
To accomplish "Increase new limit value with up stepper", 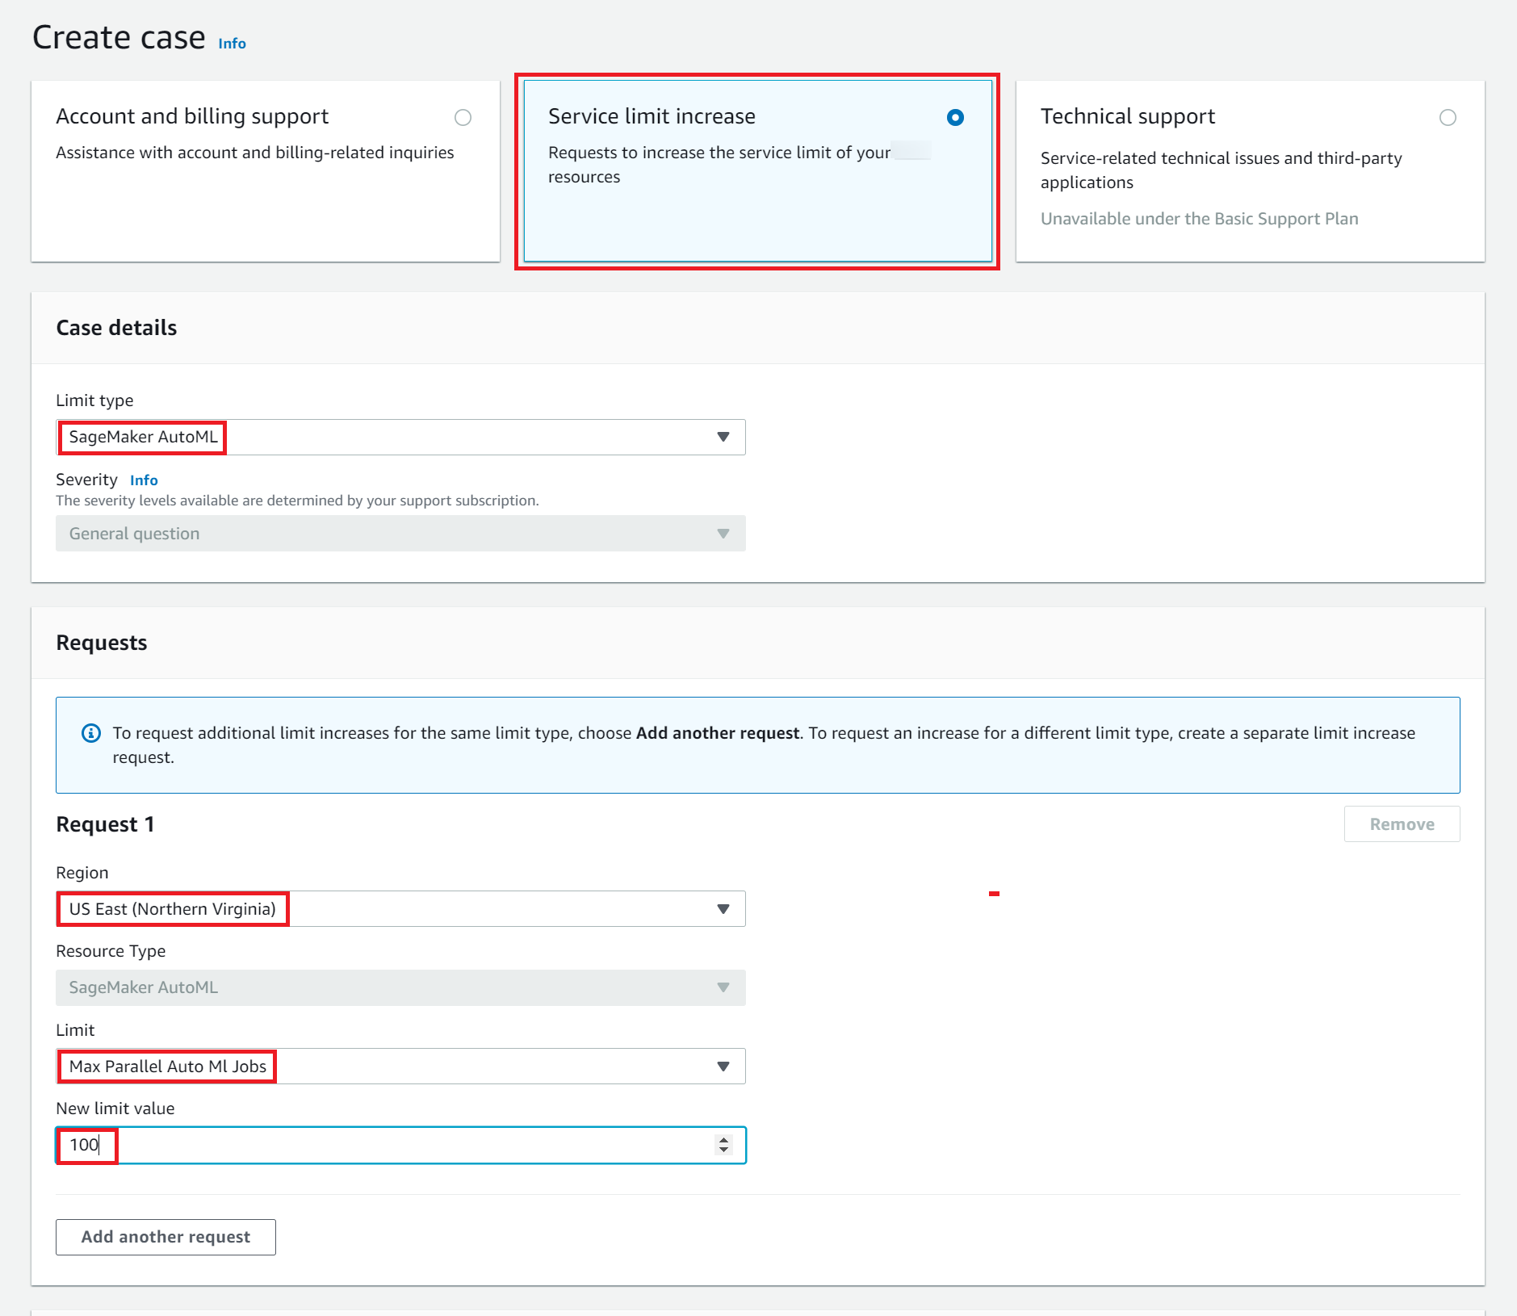I will pyautogui.click(x=723, y=1139).
